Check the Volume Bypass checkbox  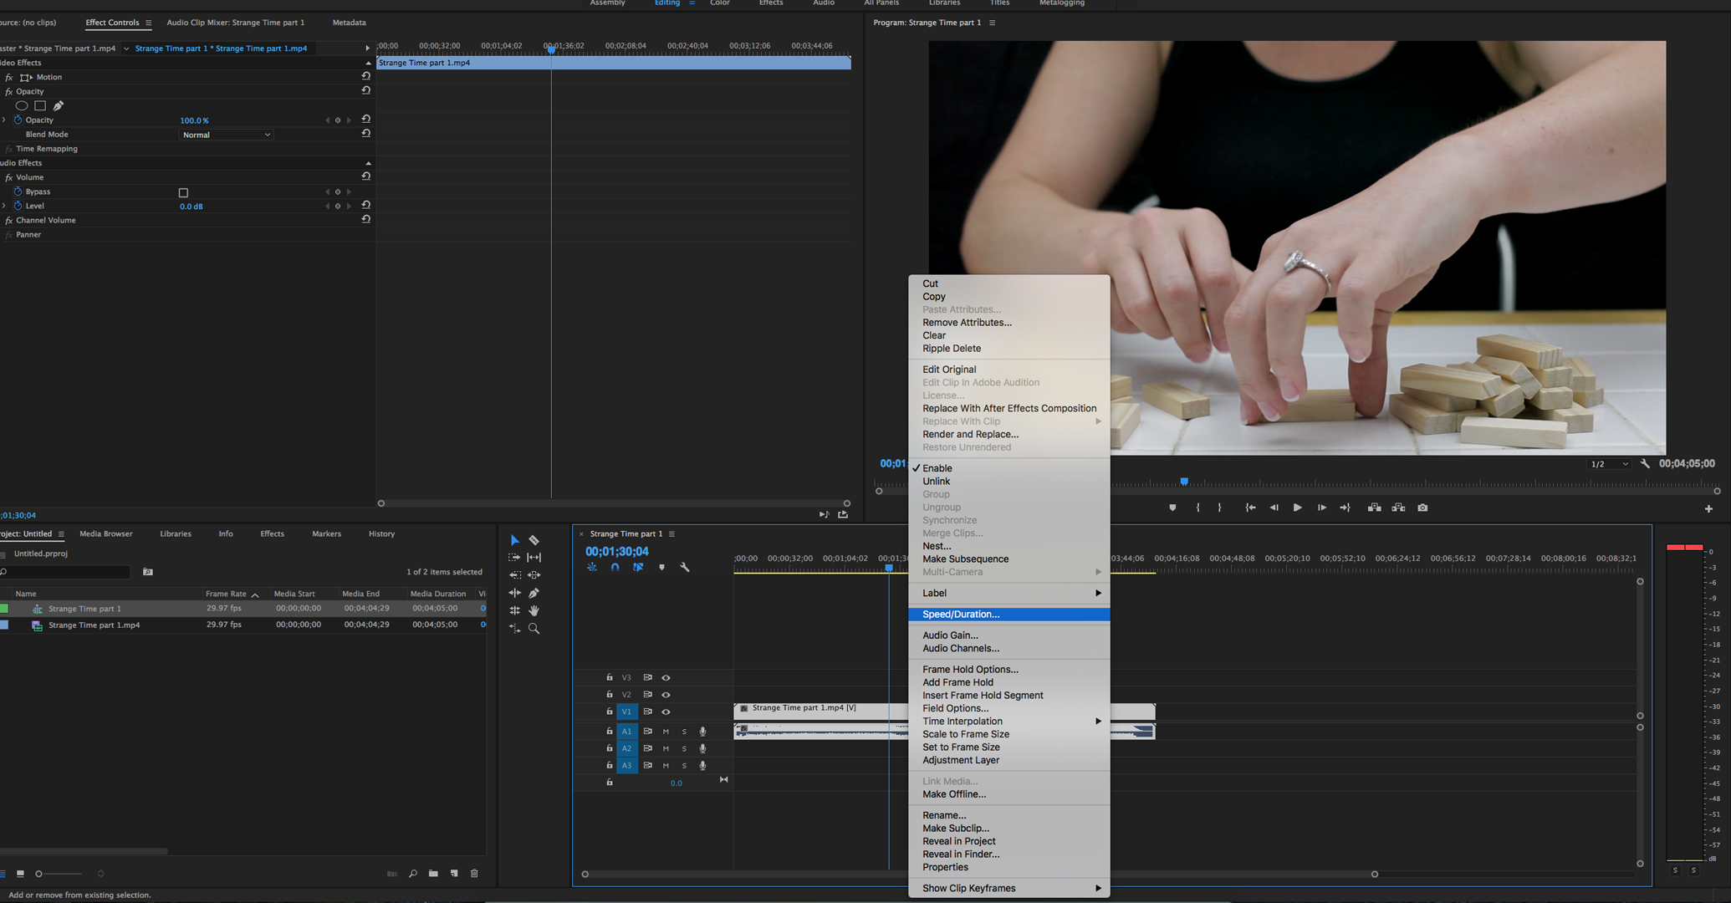click(183, 192)
